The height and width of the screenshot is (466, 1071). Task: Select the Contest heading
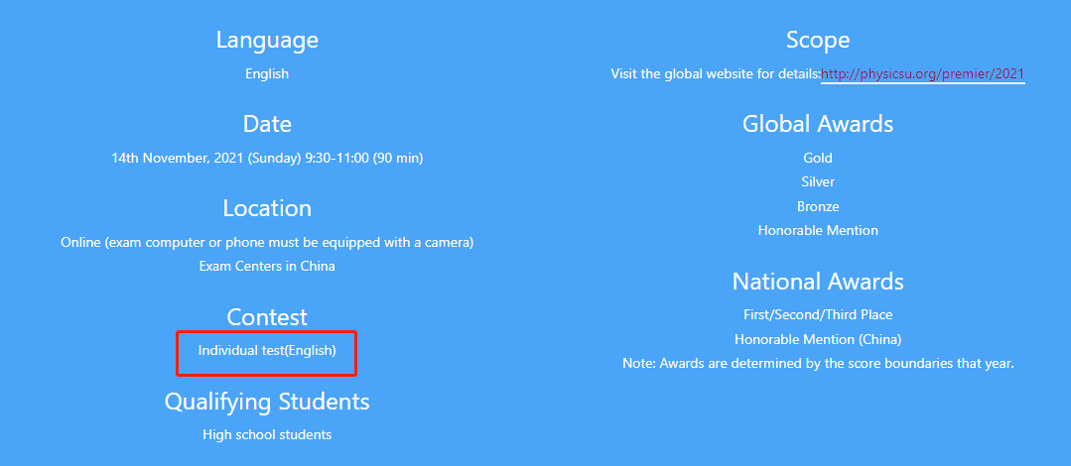point(267,316)
